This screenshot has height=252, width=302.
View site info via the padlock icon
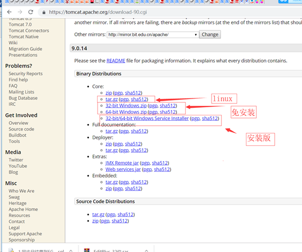coord(44,13)
